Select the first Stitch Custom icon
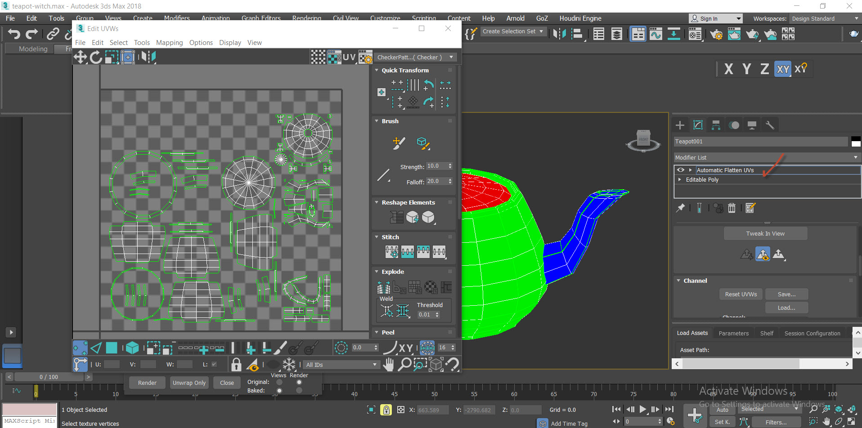This screenshot has height=428, width=862. [x=391, y=252]
